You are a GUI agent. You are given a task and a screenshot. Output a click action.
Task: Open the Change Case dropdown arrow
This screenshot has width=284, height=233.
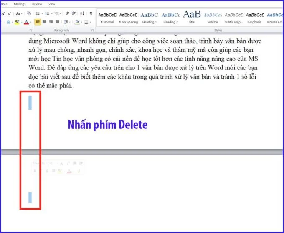pos(22,14)
